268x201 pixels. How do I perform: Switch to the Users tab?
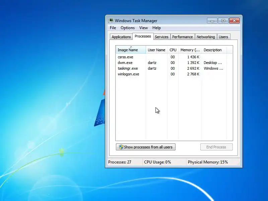[223, 37]
